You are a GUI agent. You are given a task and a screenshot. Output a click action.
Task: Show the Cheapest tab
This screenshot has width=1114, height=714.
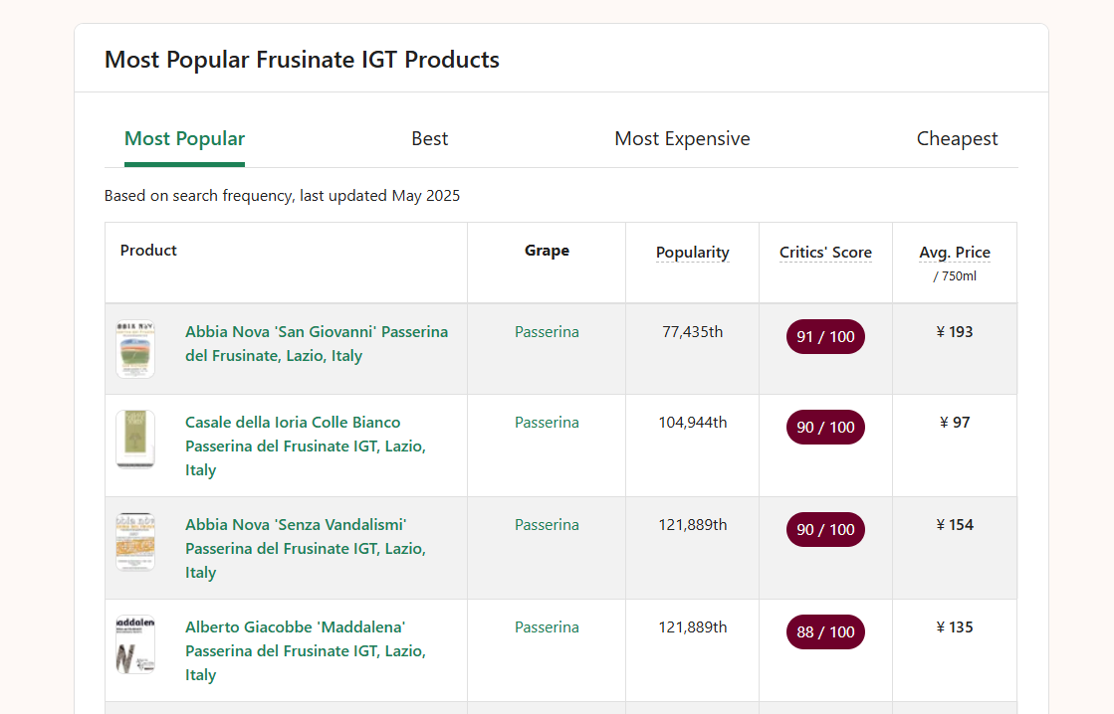click(957, 139)
